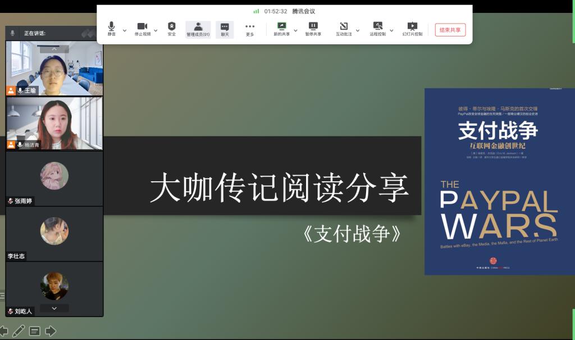Screen dimensions: 575x340
Task: Click the 腾讯会议 meeting title
Action: [304, 11]
